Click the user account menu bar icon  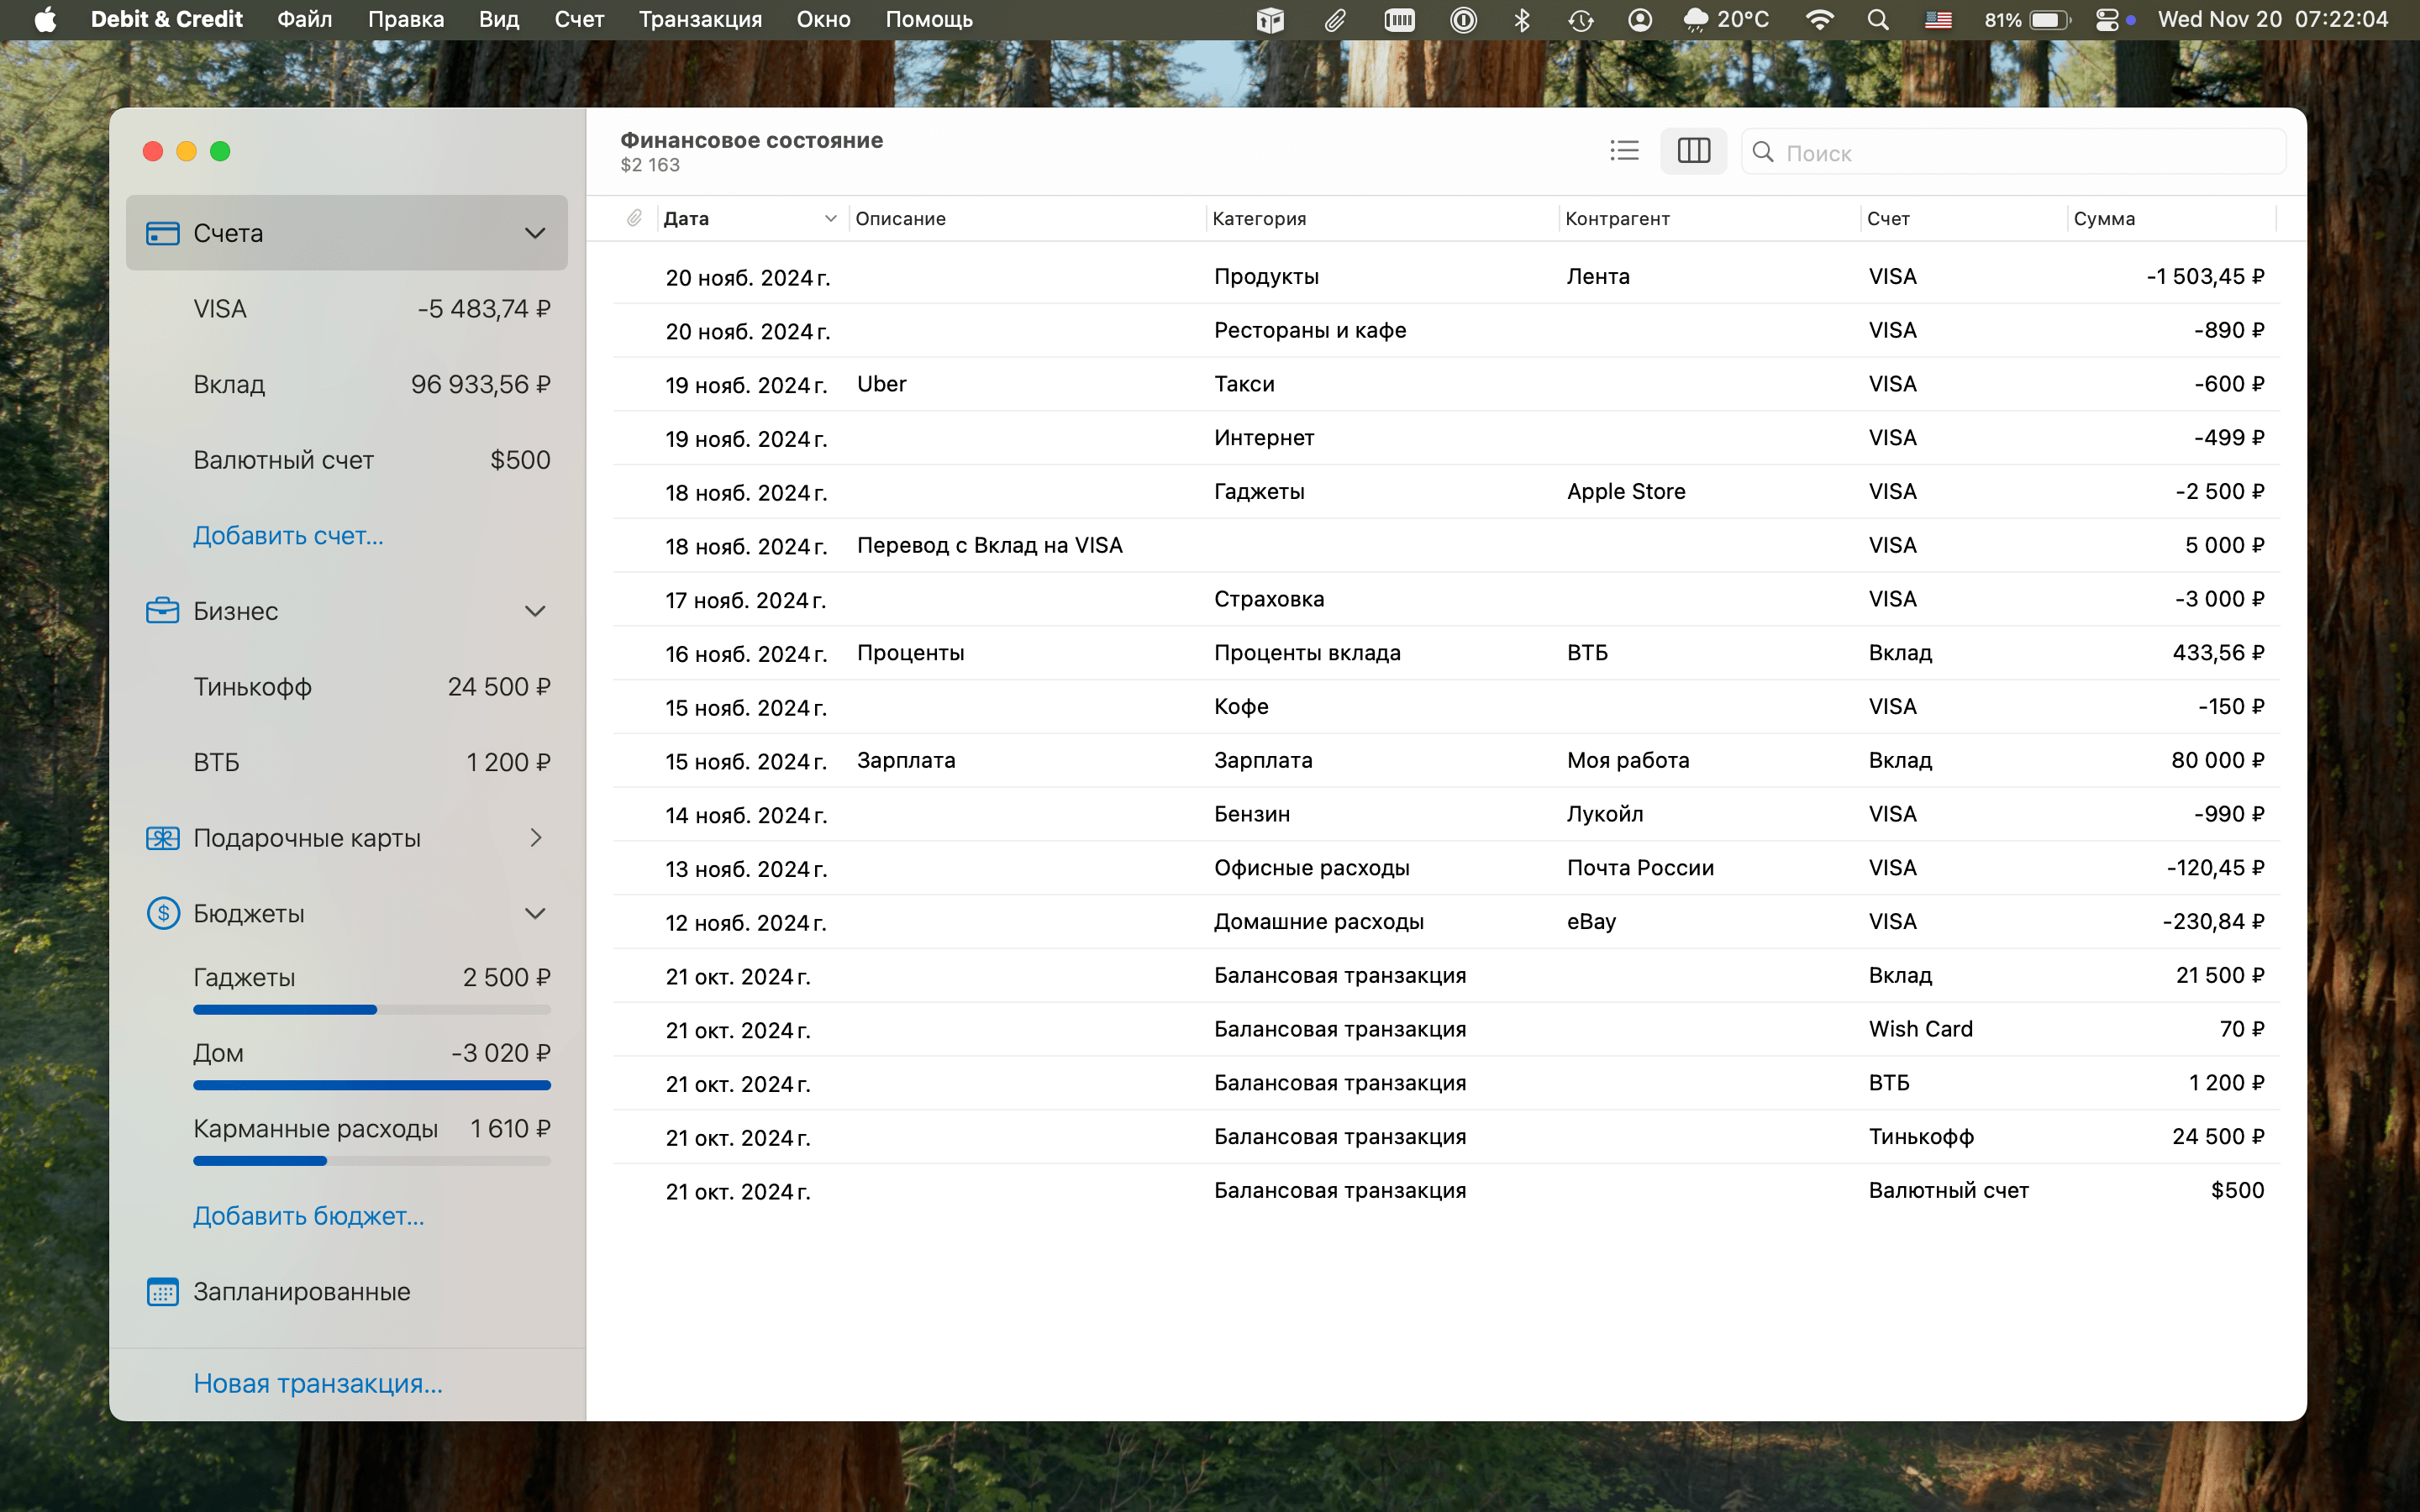(x=1640, y=19)
